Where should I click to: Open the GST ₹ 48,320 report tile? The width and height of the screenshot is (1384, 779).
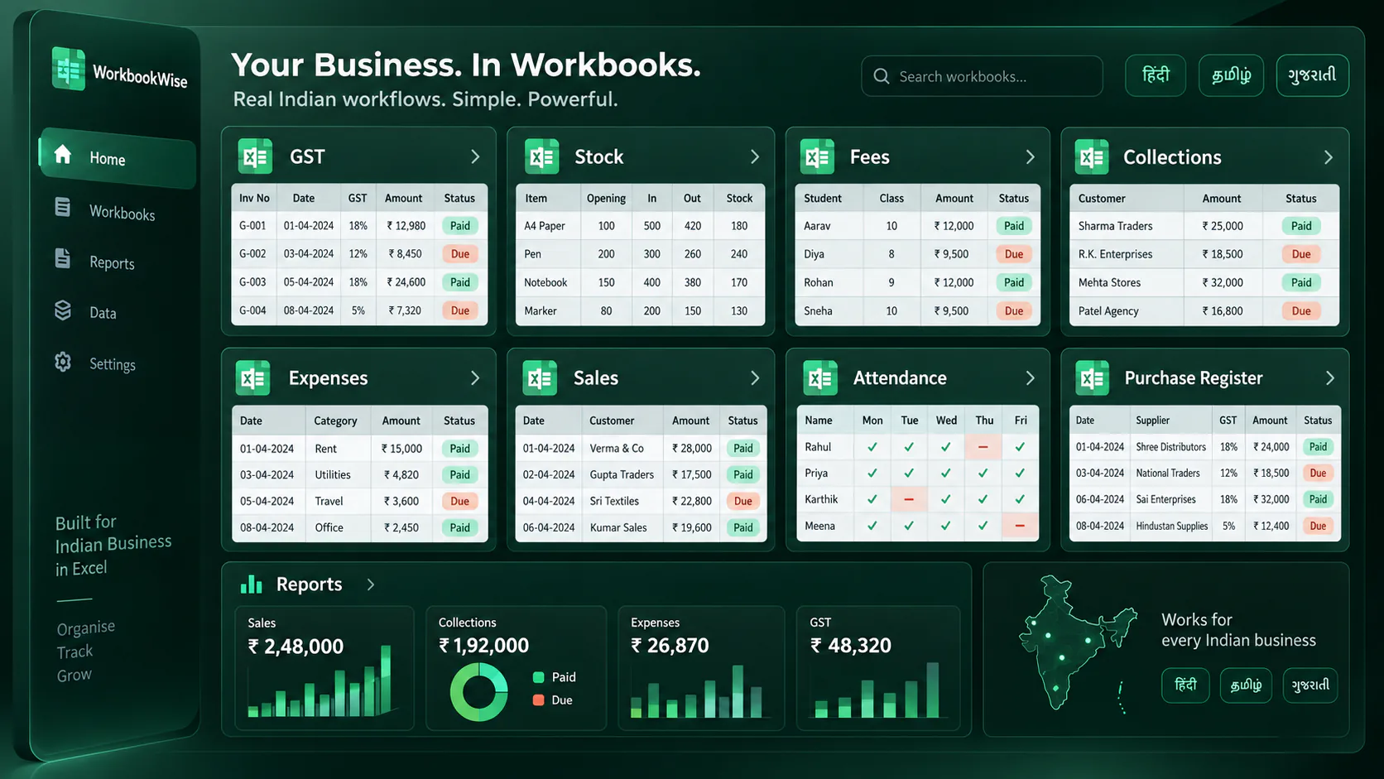pyautogui.click(x=878, y=668)
